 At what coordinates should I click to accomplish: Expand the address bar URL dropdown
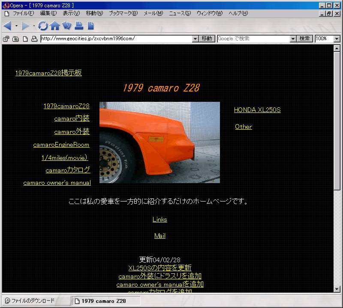(x=196, y=39)
